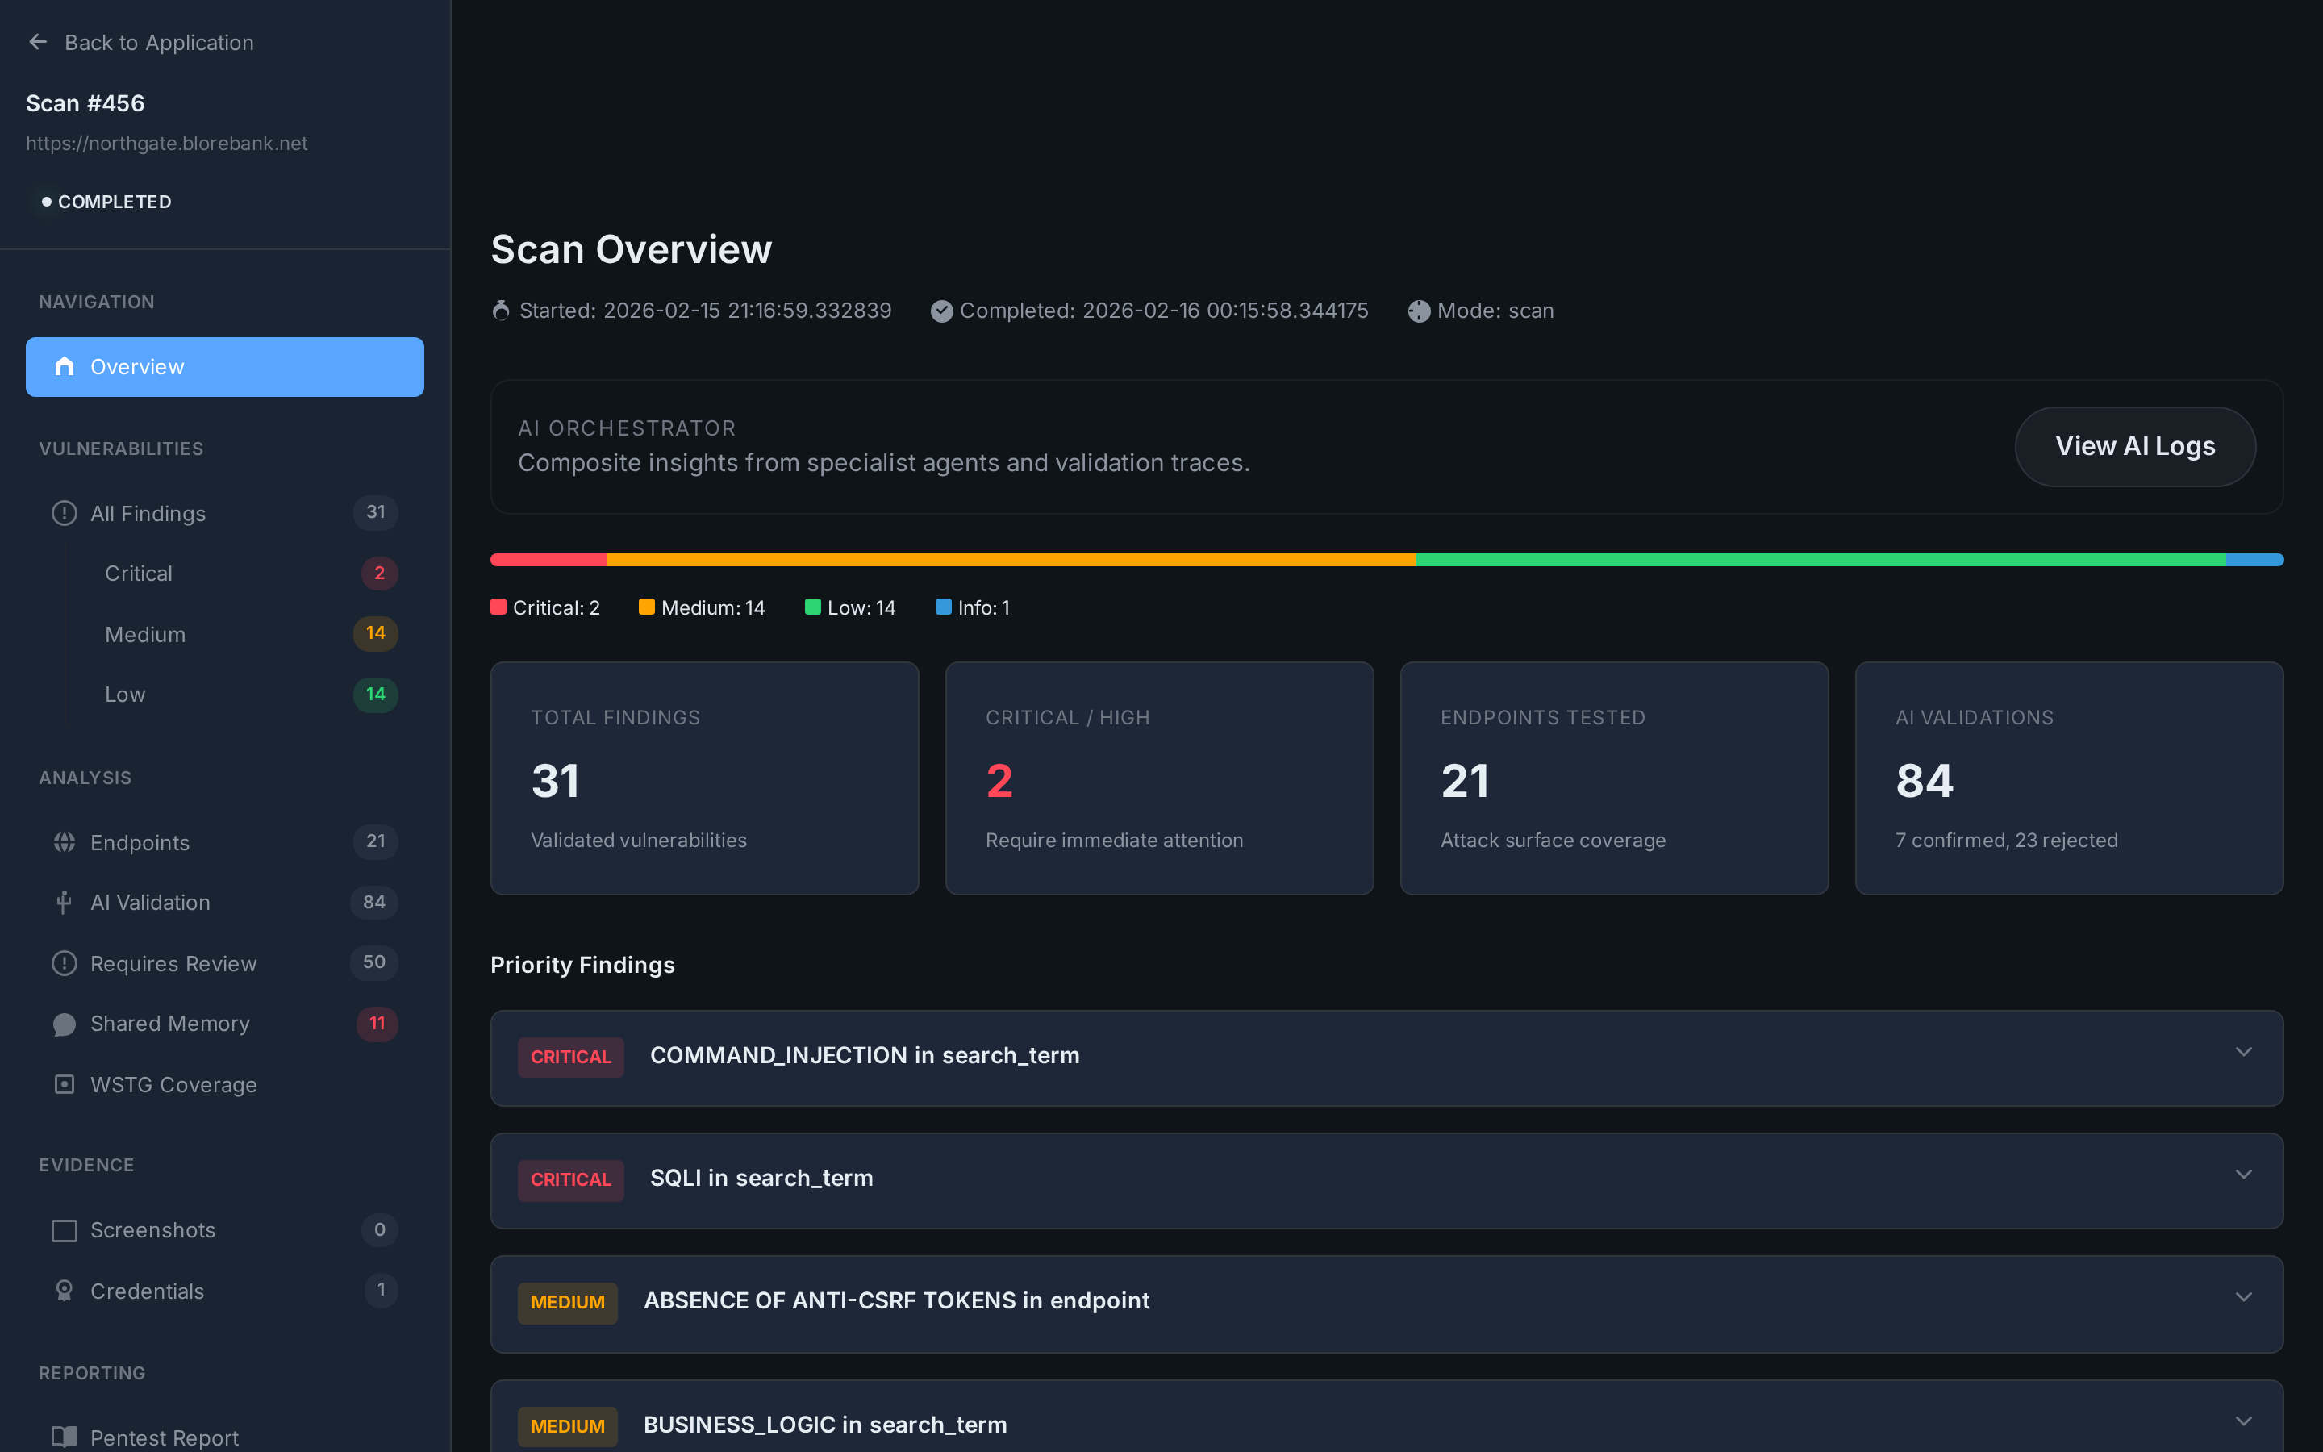The height and width of the screenshot is (1452, 2323).
Task: Expand the COMMAND_INJECTION finding
Action: 2243,1052
